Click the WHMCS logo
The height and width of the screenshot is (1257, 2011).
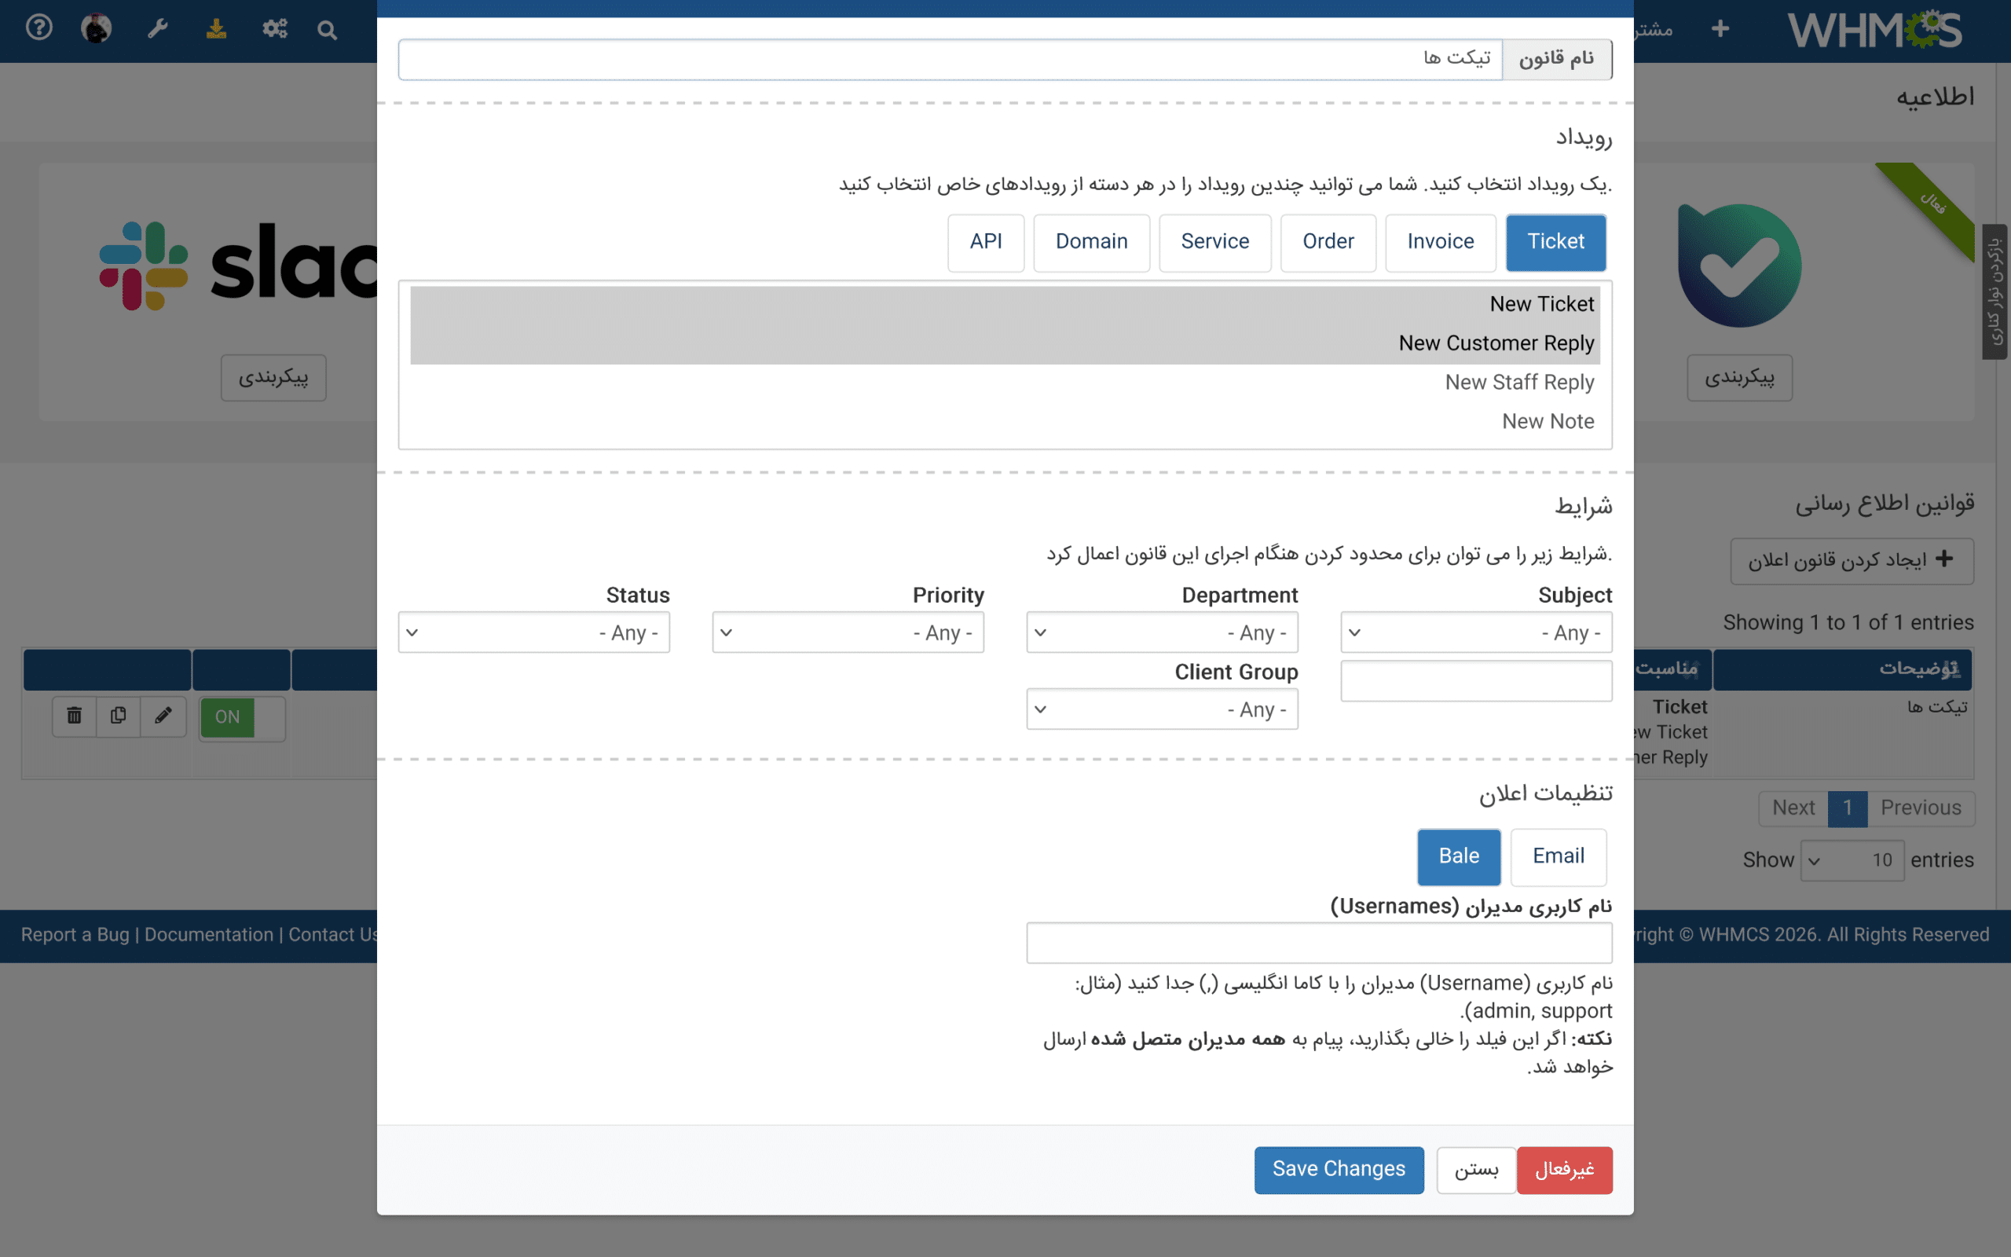[1875, 30]
